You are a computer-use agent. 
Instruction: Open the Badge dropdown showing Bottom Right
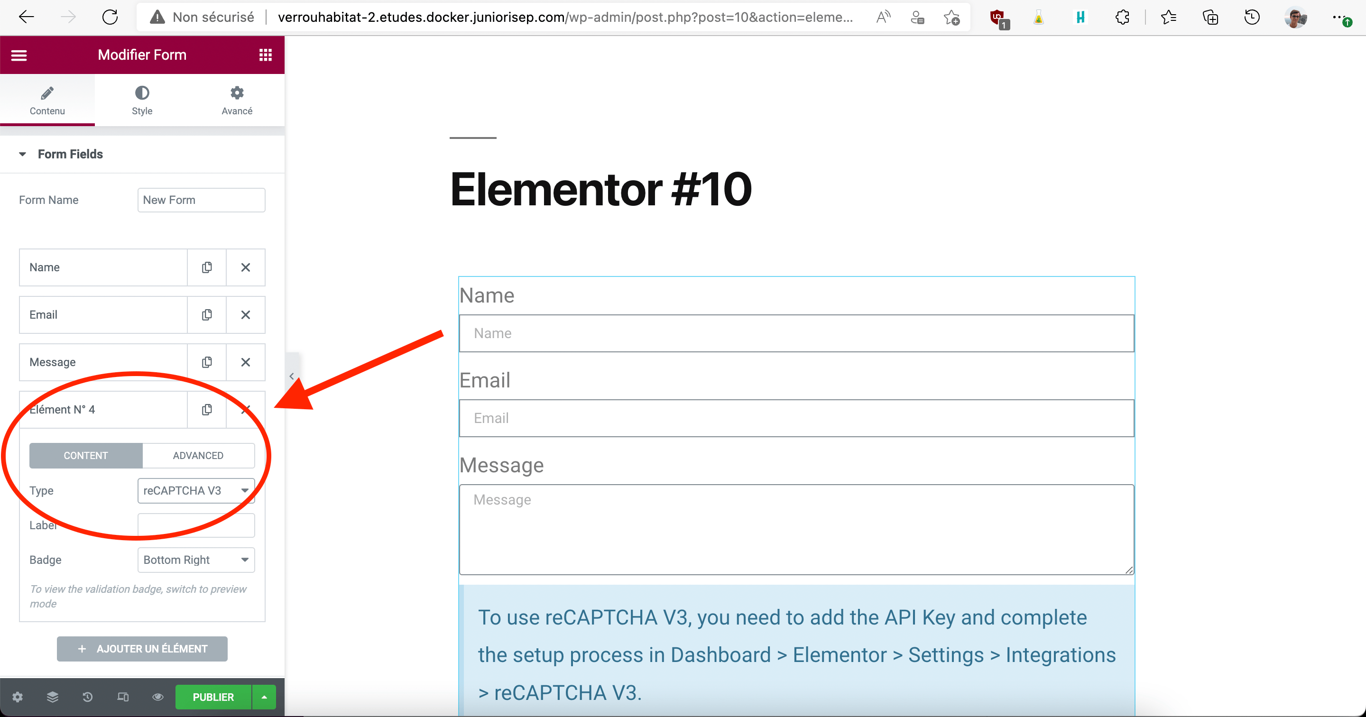196,560
